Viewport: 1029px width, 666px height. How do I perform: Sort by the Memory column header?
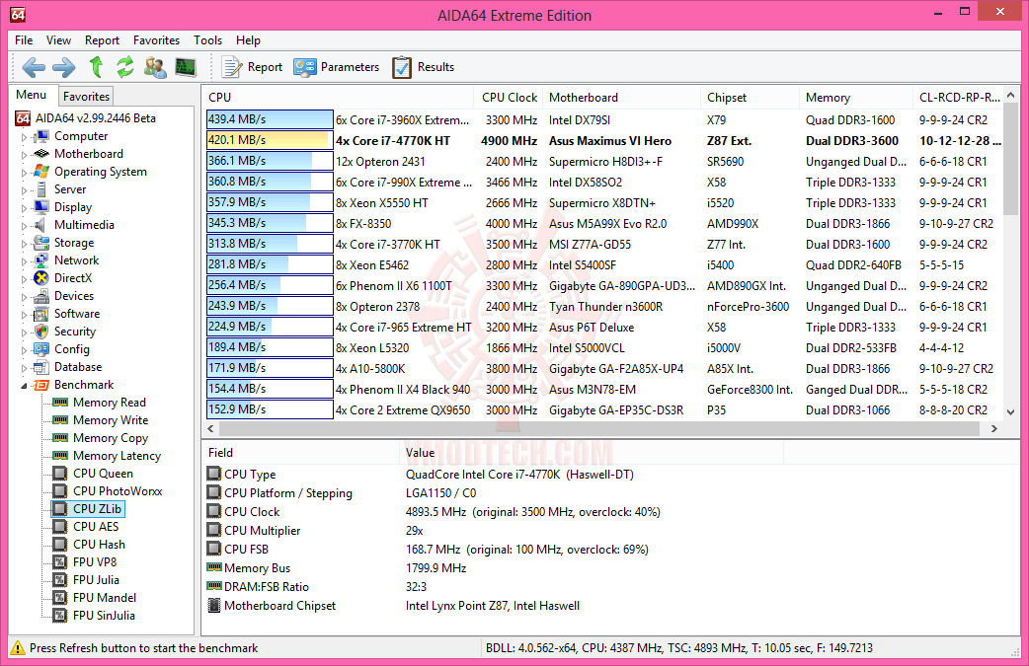click(856, 97)
